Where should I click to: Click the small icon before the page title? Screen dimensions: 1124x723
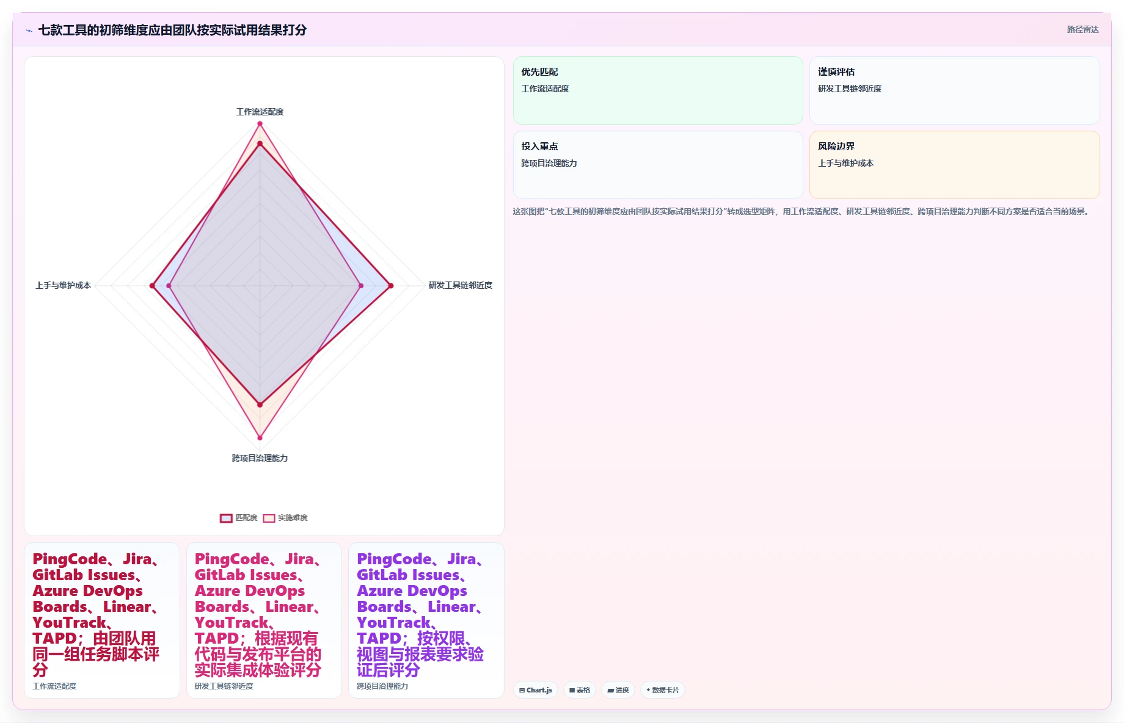click(29, 31)
